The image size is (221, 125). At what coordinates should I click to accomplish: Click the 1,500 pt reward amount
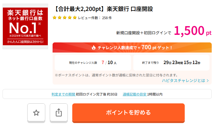tap(193, 31)
